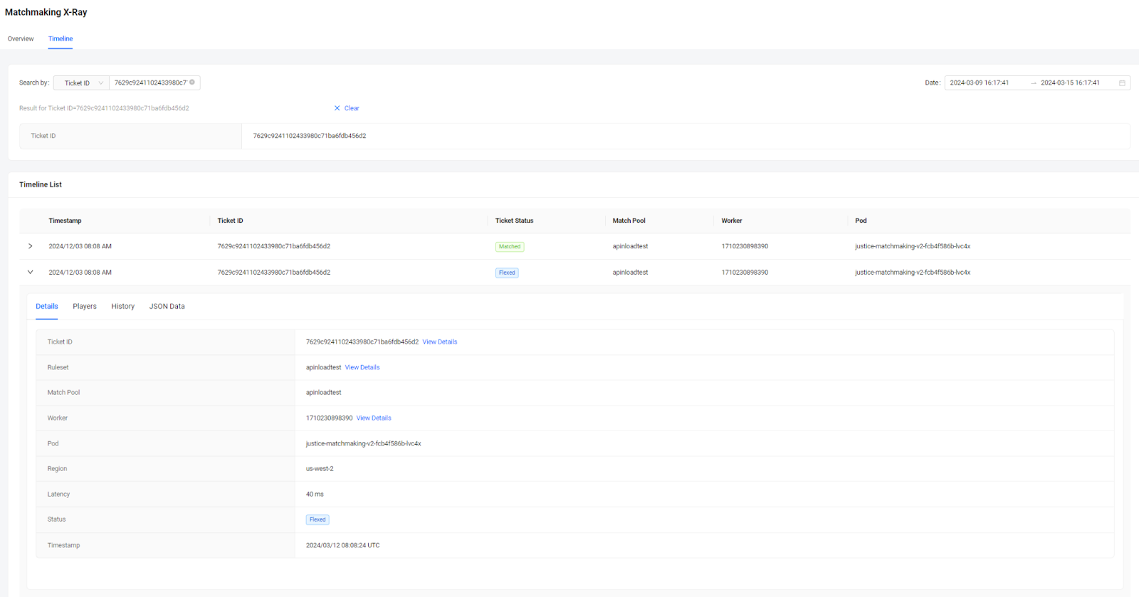The width and height of the screenshot is (1139, 597).
Task: Click ticket ID value in result summary
Action: click(x=310, y=136)
